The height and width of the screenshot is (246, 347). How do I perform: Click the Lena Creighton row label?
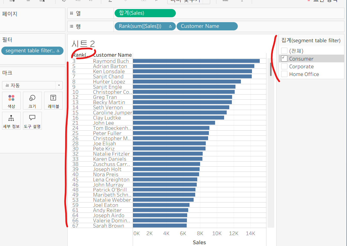(x=111, y=180)
